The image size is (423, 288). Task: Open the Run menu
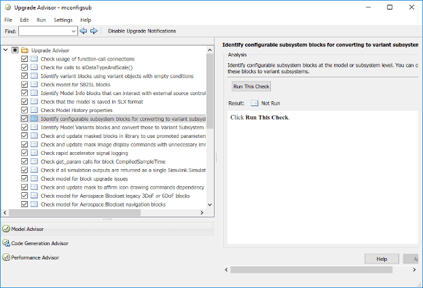pyautogui.click(x=41, y=20)
